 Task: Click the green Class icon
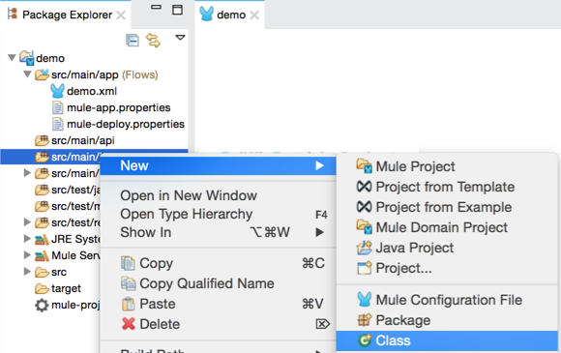tap(365, 340)
